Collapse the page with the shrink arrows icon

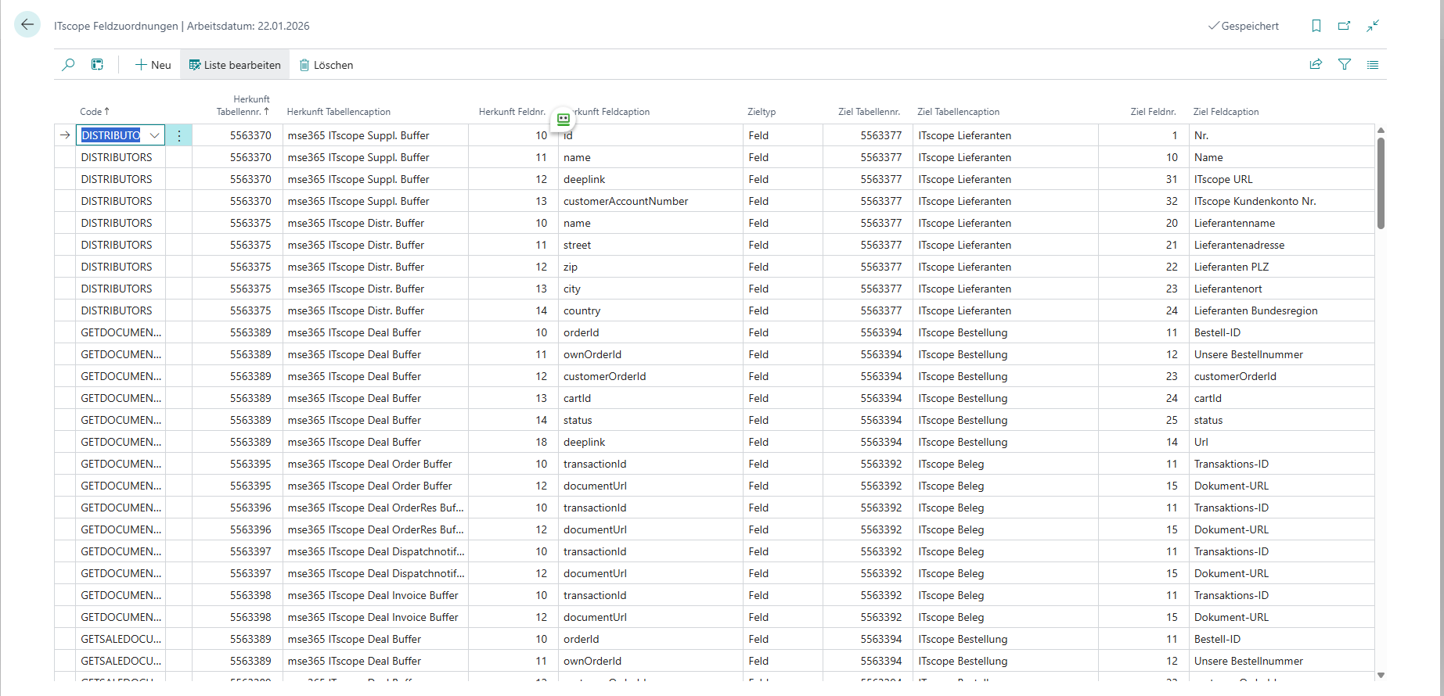click(x=1373, y=26)
